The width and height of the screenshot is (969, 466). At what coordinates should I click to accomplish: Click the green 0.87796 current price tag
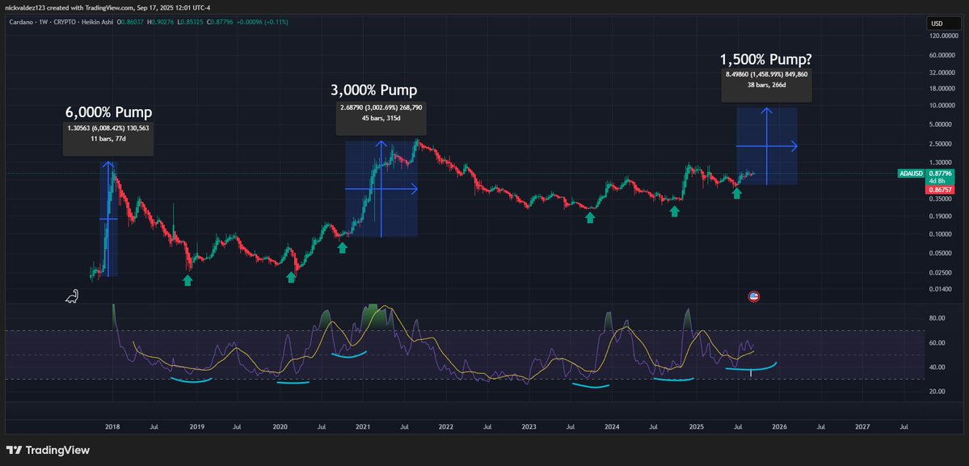click(939, 174)
